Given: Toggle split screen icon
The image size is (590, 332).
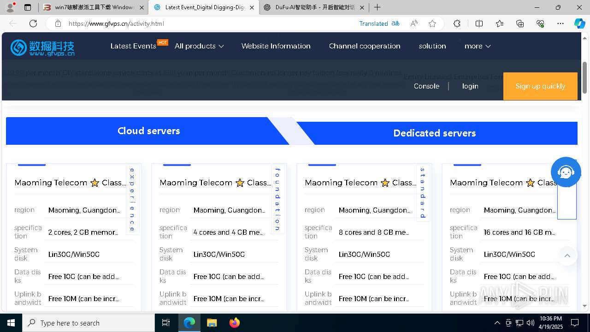Looking at the screenshot, I should pos(479,24).
